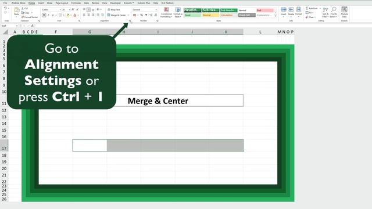
Task: Click the Delete cells button
Action: click(x=291, y=12)
